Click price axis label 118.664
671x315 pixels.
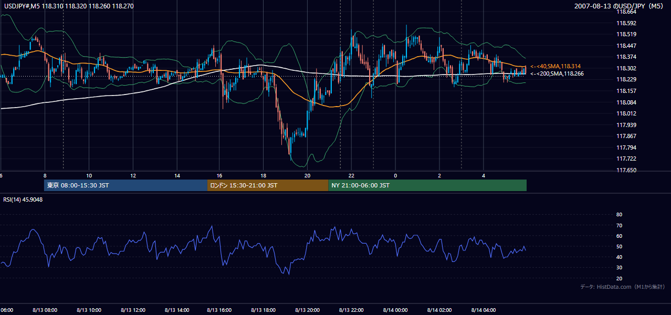click(x=626, y=12)
